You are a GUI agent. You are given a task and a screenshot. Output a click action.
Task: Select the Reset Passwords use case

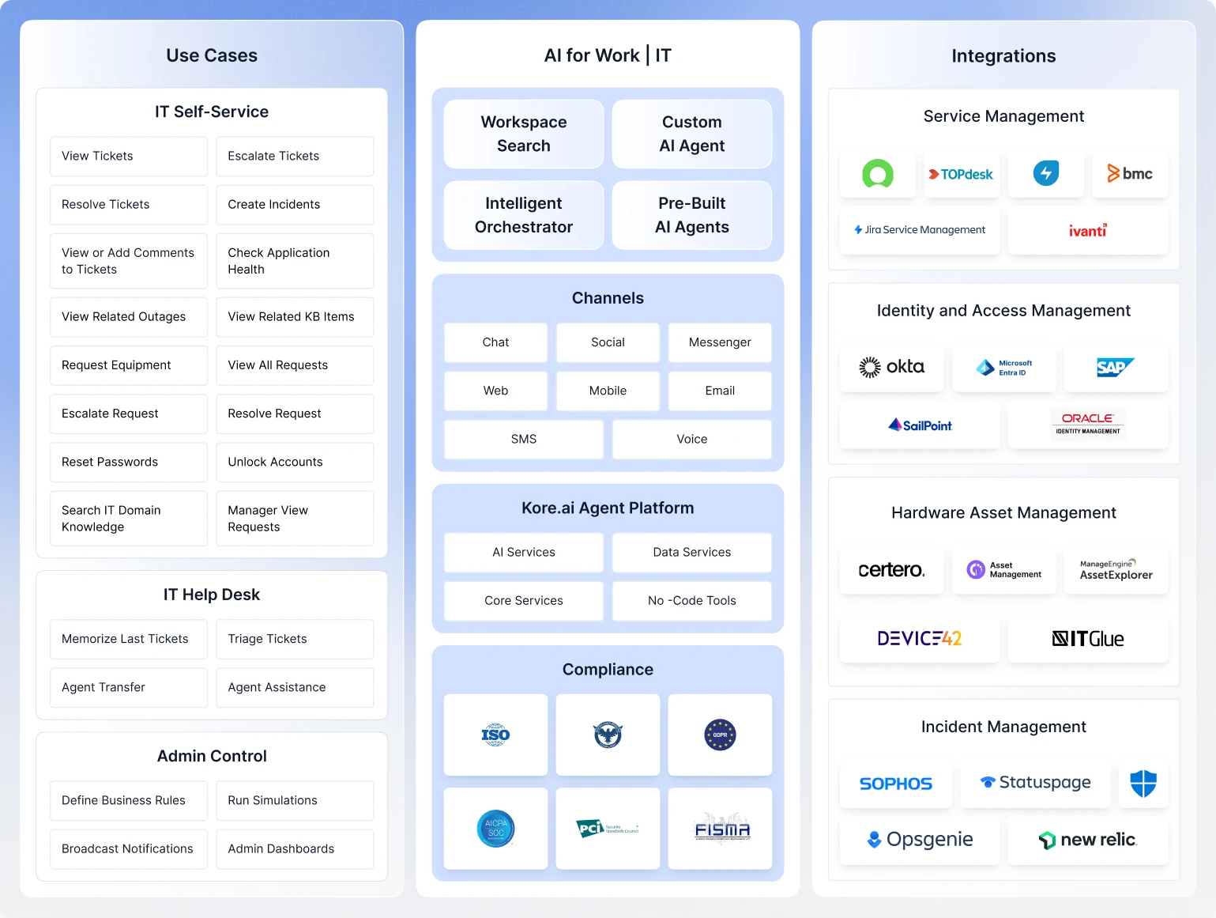pos(129,462)
